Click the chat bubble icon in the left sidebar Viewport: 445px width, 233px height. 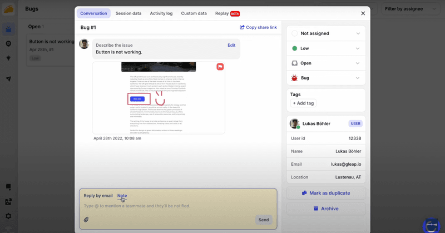8,44
